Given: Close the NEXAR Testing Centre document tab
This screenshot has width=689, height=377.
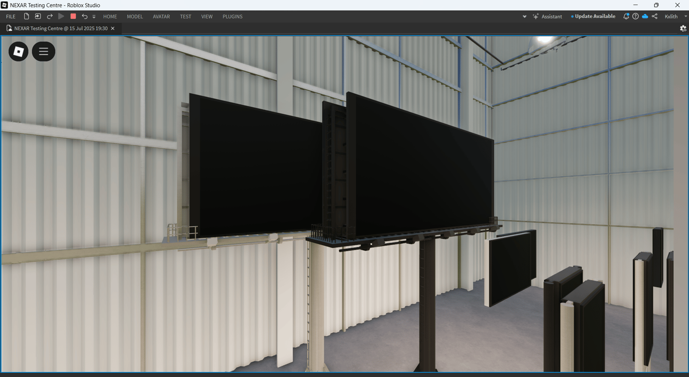Looking at the screenshot, I should tap(113, 28).
